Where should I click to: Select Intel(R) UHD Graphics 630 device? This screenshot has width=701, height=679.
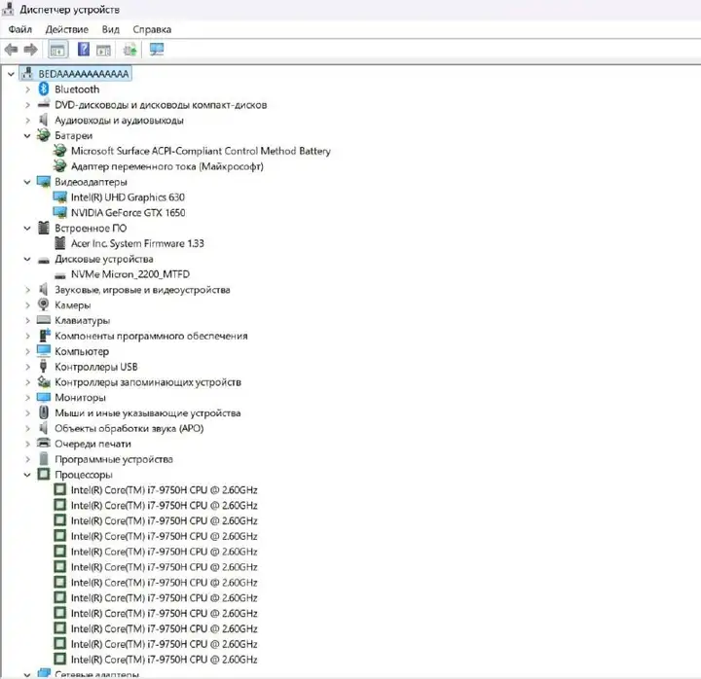pos(128,197)
